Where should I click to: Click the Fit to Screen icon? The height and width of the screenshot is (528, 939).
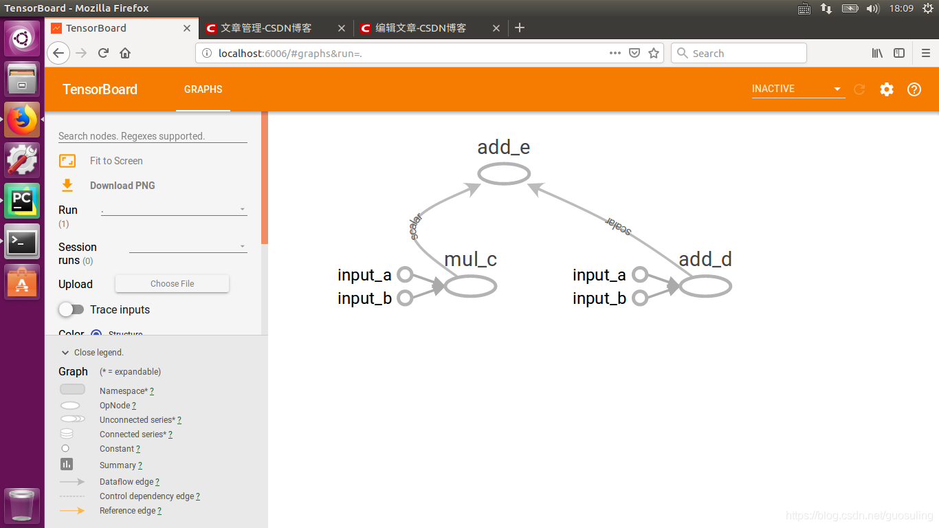point(67,161)
